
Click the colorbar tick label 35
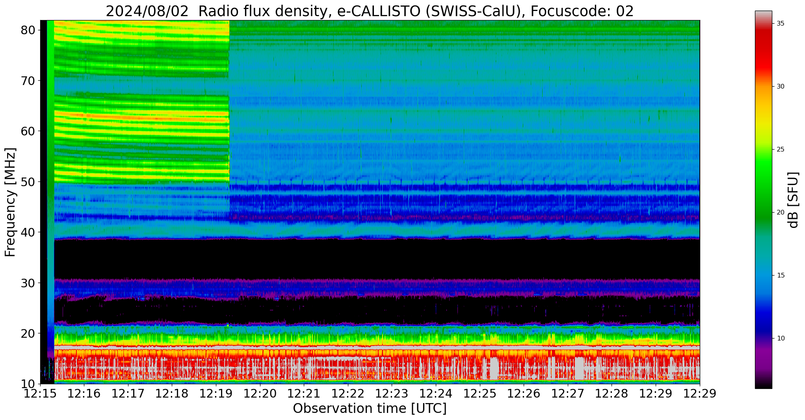coord(781,24)
